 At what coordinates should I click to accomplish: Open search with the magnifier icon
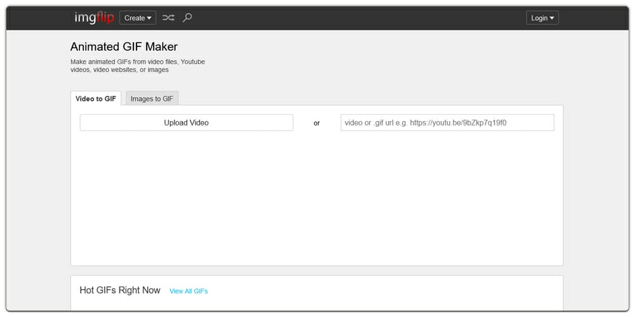pyautogui.click(x=187, y=18)
